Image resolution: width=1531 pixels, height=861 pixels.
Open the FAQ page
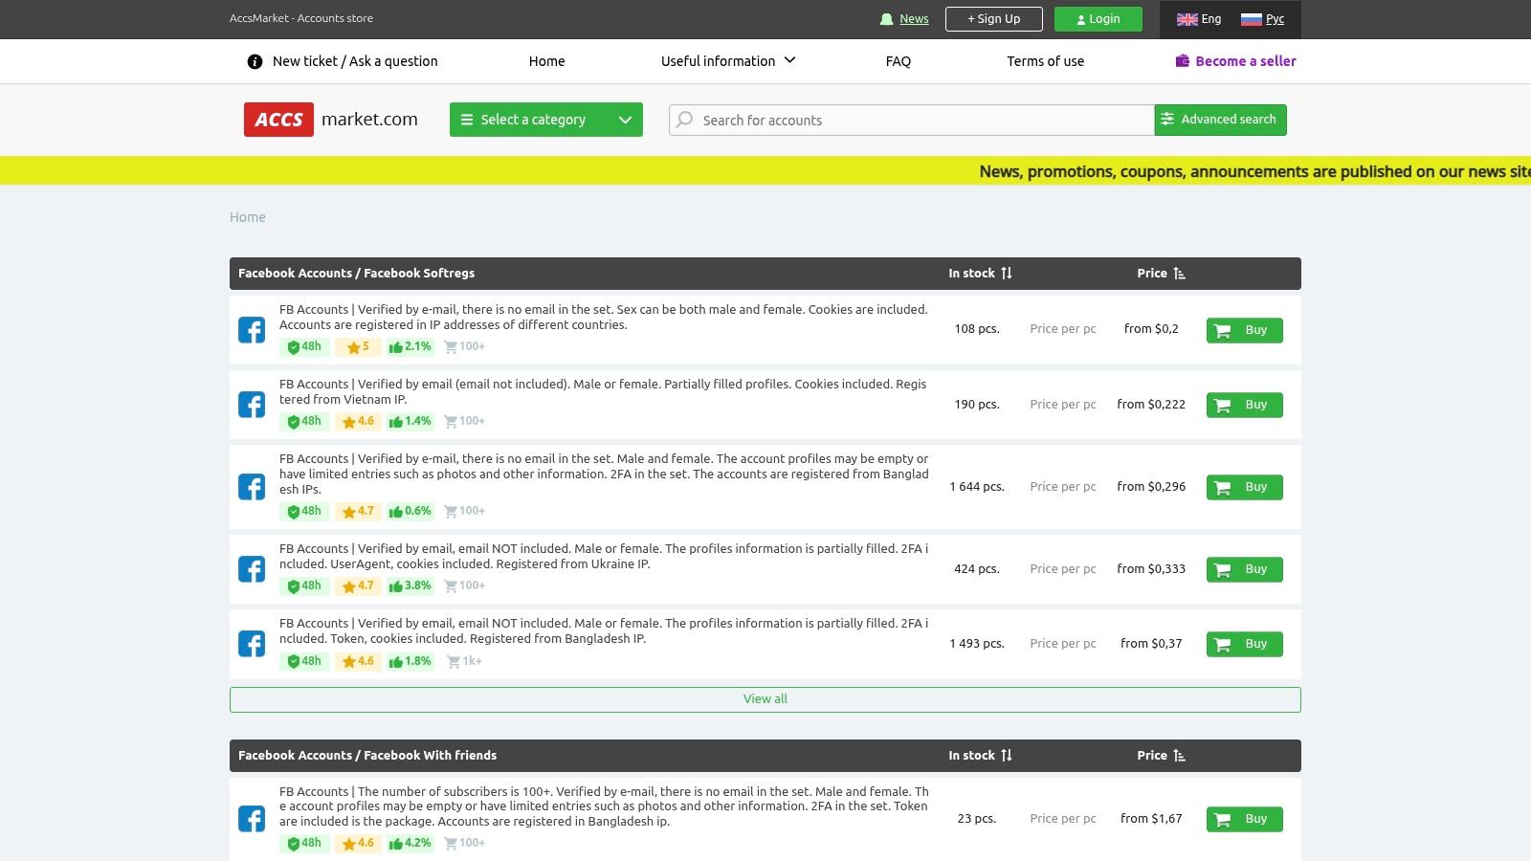click(x=898, y=61)
